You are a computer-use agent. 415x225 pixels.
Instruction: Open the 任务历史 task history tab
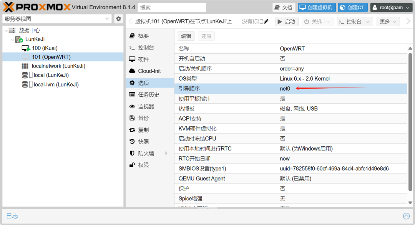[x=150, y=95]
